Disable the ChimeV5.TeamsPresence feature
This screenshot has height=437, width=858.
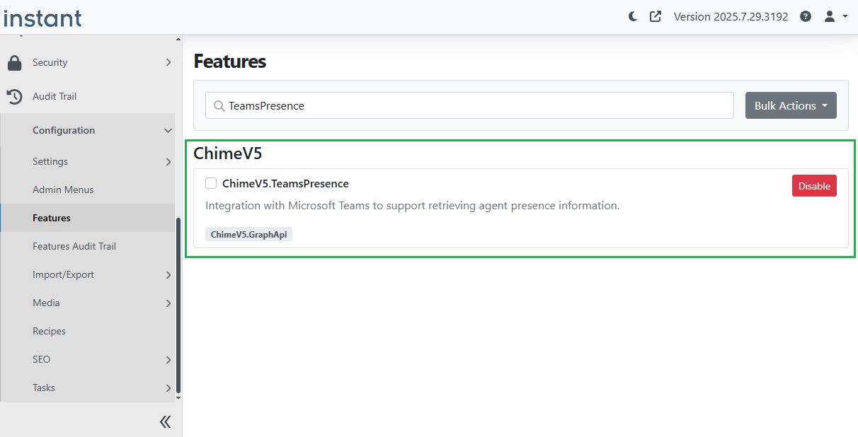tap(814, 186)
